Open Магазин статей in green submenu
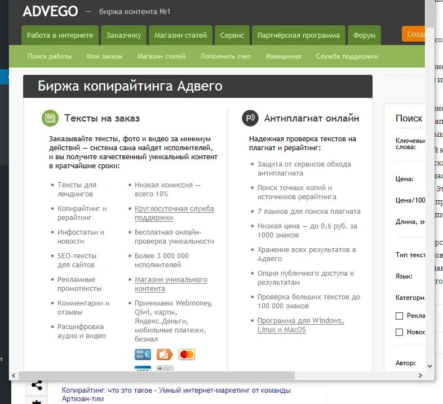The width and height of the screenshot is (443, 404). click(161, 56)
